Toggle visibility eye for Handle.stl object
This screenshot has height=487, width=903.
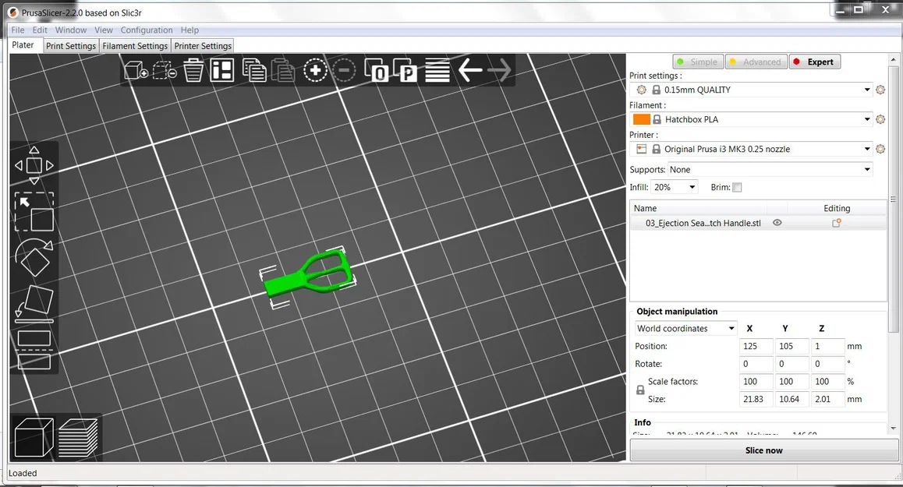tap(777, 223)
